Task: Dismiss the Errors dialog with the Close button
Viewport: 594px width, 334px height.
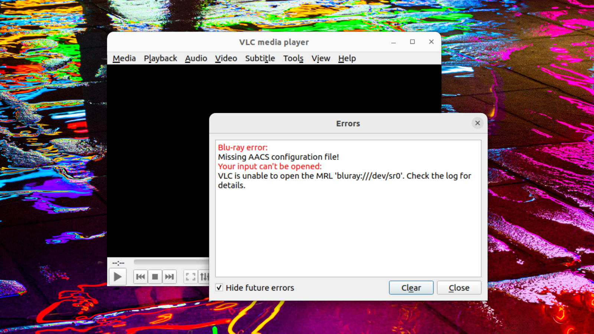Action: 459,288
